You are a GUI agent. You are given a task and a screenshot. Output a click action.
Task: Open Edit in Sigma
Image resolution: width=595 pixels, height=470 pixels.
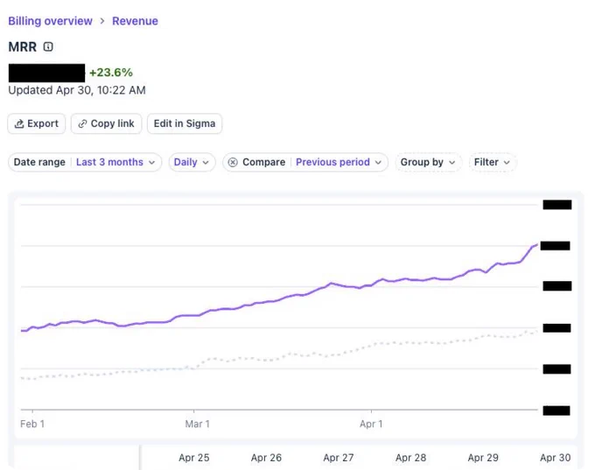[185, 123]
